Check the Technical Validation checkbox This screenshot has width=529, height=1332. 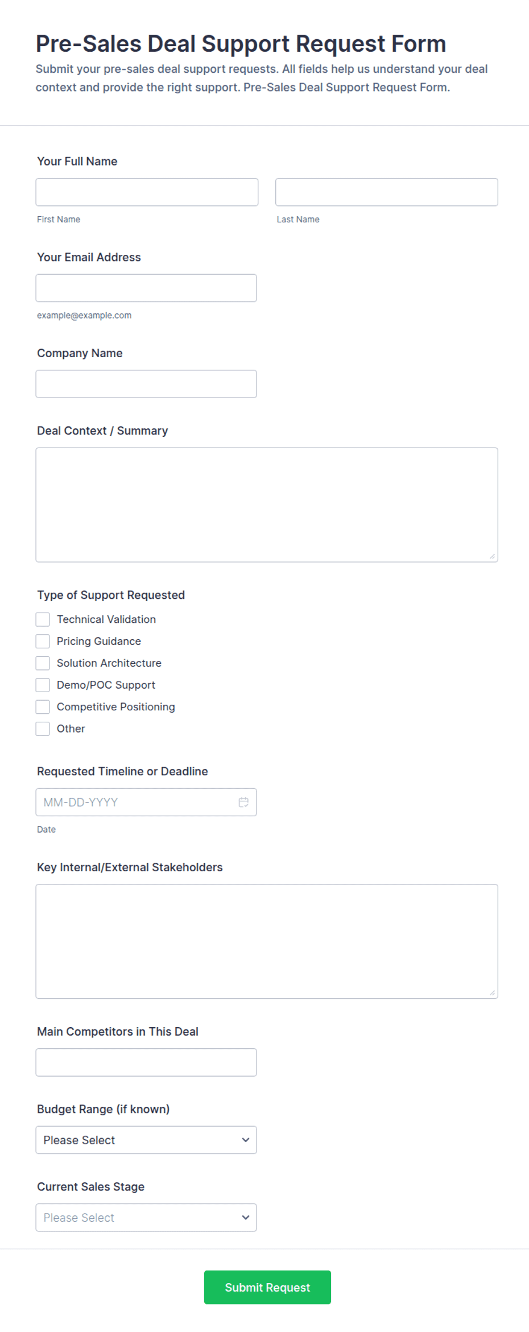pyautogui.click(x=43, y=619)
